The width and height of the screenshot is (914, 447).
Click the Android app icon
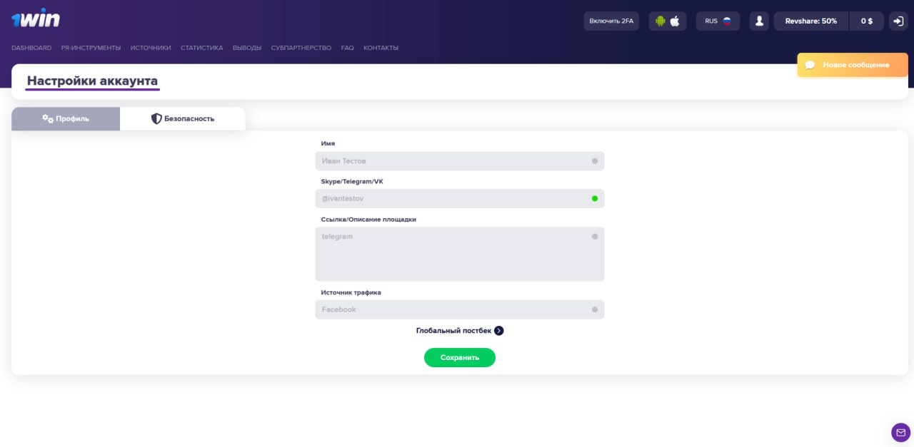(661, 21)
